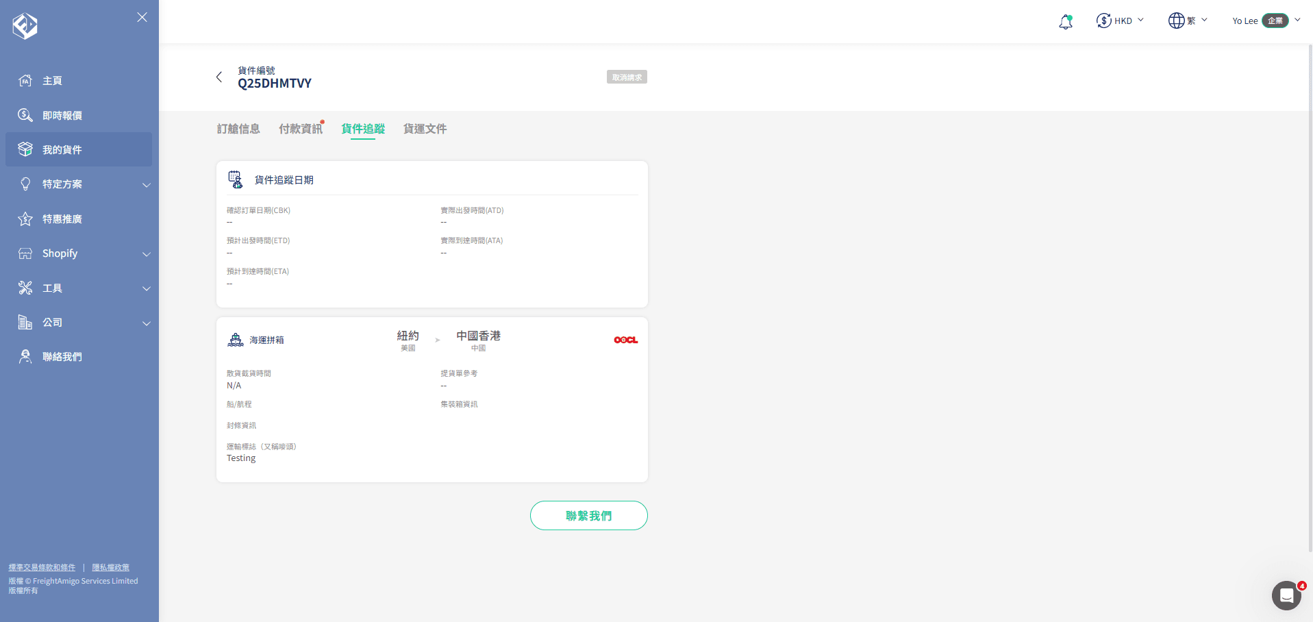The width and height of the screenshot is (1313, 622).
Task: Switch to the 貨運文件 tab
Action: coord(425,129)
